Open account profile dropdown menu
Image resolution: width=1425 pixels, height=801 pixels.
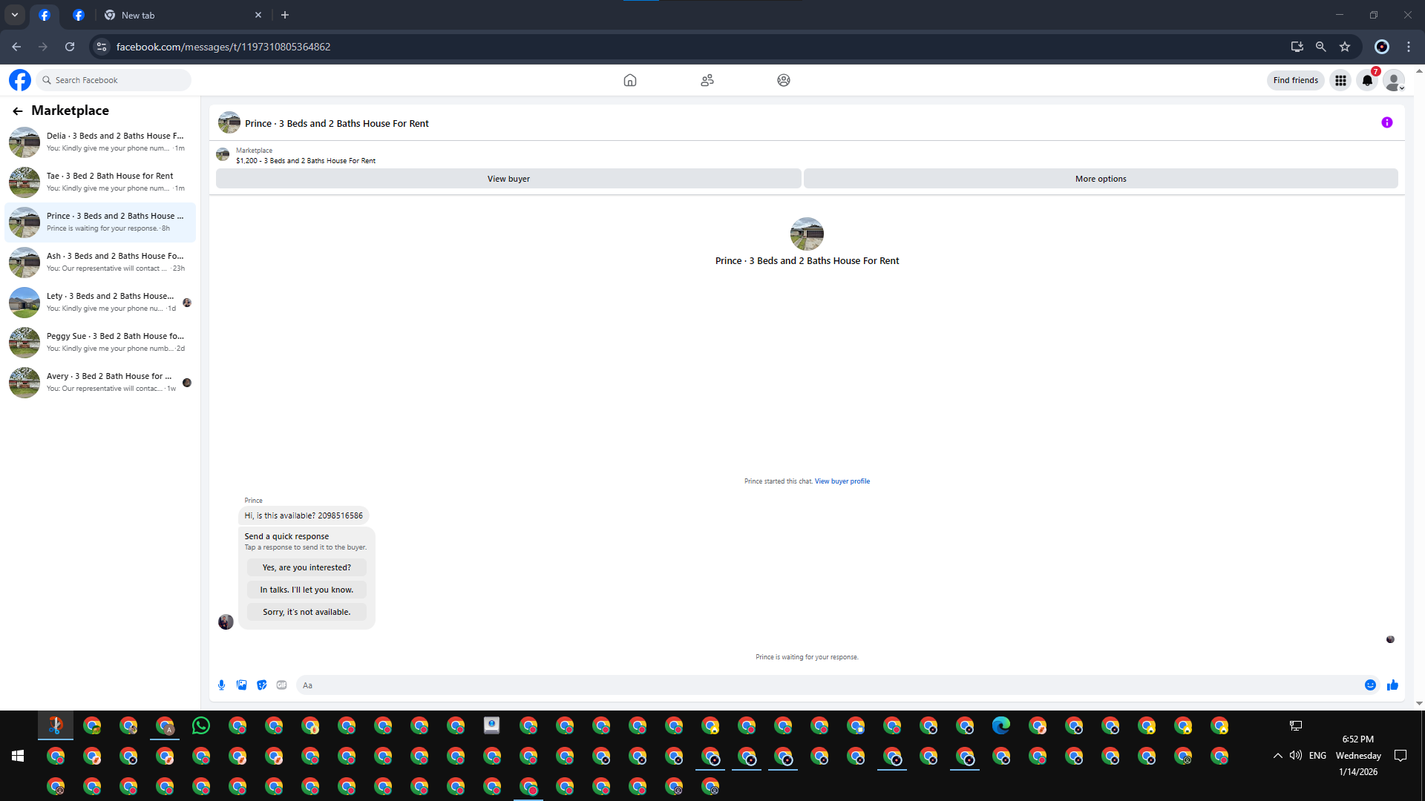[x=1394, y=81]
